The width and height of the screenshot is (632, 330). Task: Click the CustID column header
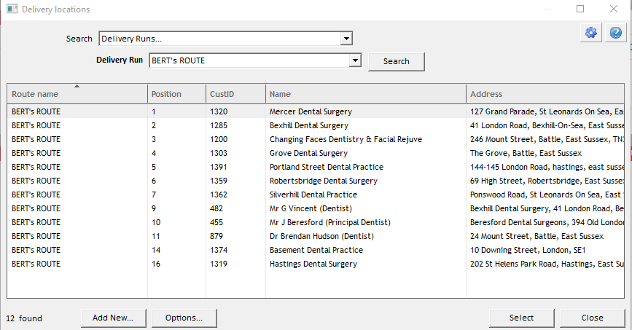click(222, 94)
